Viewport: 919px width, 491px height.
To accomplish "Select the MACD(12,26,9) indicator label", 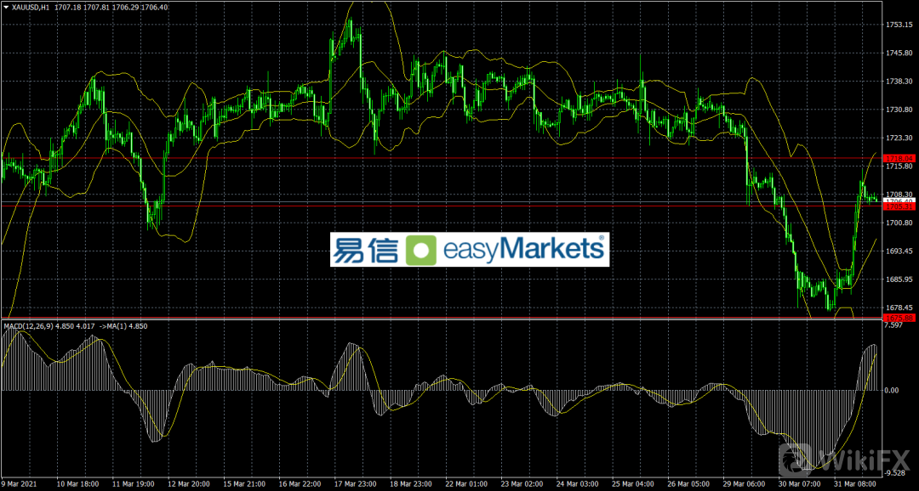I will point(31,326).
